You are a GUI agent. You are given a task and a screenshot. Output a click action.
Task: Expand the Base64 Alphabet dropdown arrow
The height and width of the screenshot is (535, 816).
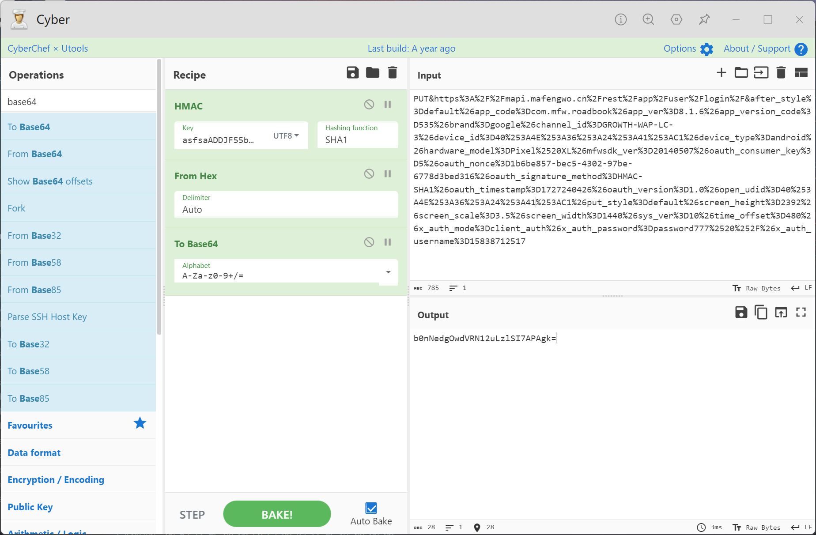pos(388,272)
